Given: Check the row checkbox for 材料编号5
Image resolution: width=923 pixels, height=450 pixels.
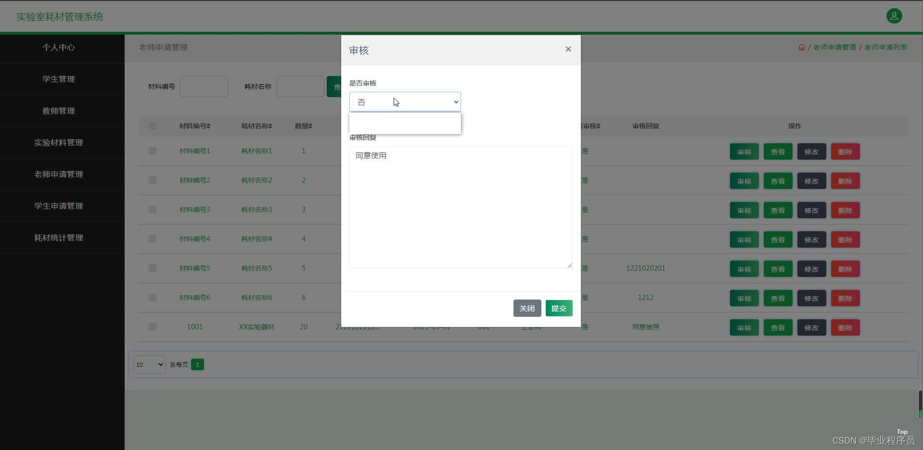Looking at the screenshot, I should 153,268.
